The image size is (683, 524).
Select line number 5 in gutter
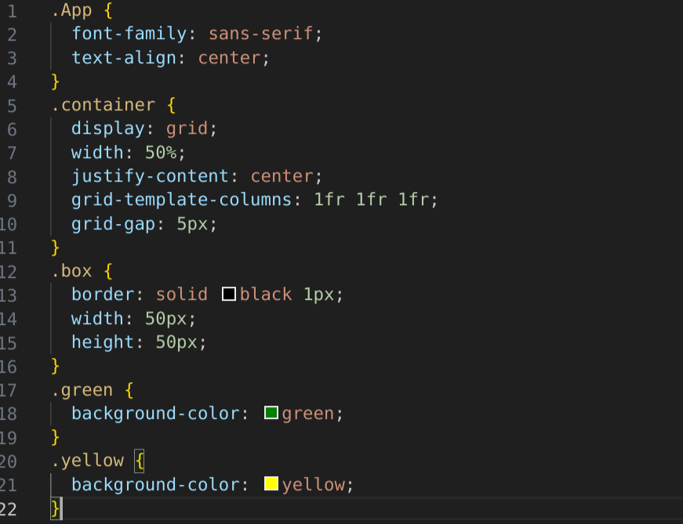12,106
